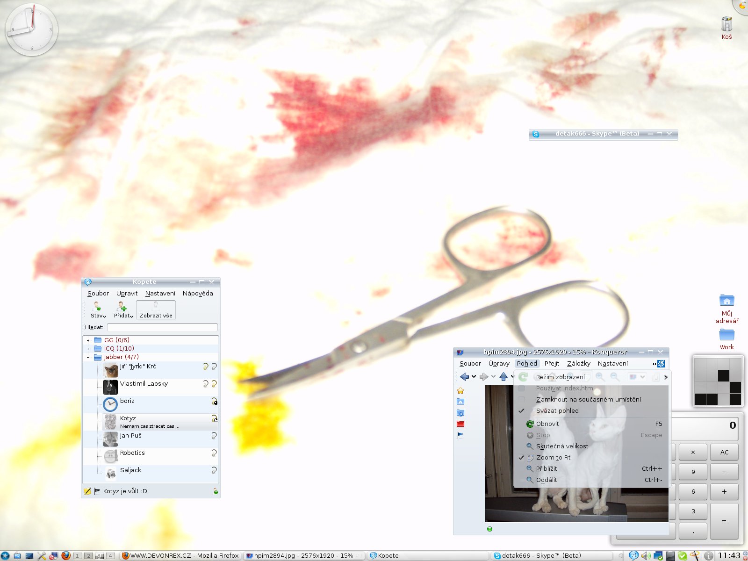
Task: Choose Přiblížit from the Pohled menu
Action: 592,469
